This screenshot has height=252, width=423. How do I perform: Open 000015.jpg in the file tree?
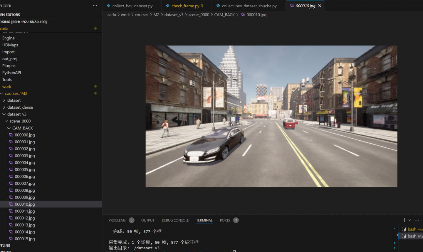click(25, 239)
